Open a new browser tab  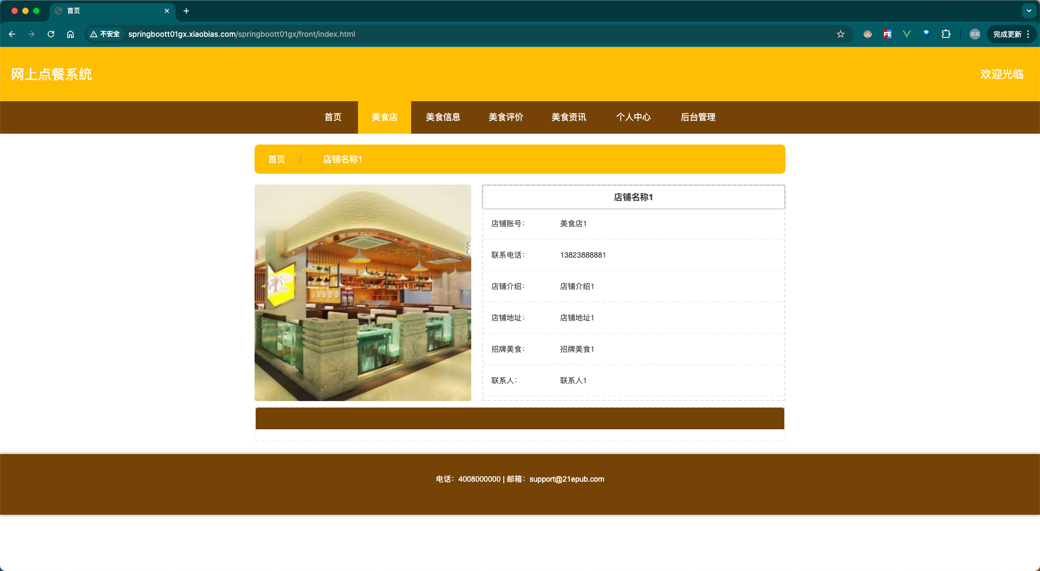click(186, 11)
